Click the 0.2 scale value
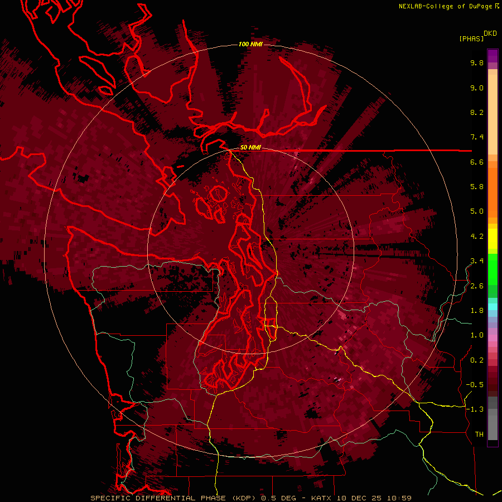 coord(477,360)
